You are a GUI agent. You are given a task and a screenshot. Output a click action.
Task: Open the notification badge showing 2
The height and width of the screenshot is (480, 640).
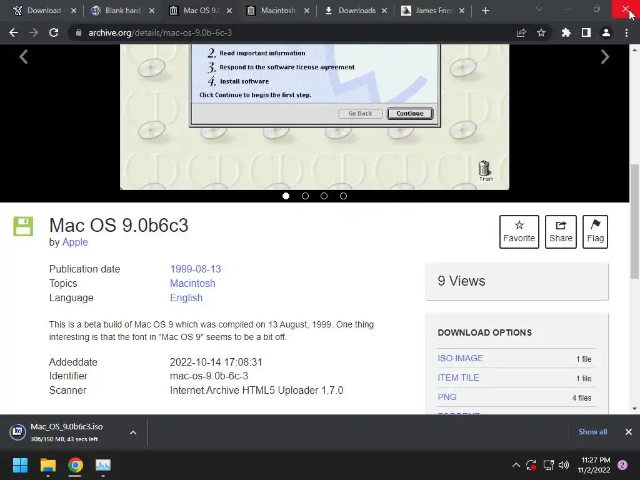click(x=622, y=465)
